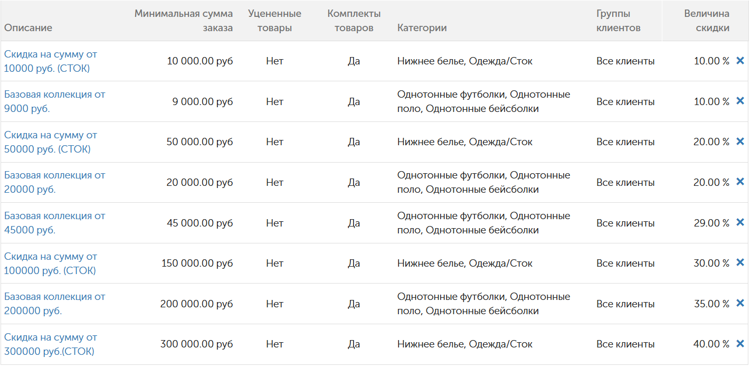
Task: Click the 'Минимальная сумма заказа' column header
Action: point(184,21)
